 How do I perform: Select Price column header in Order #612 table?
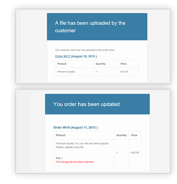124,64
